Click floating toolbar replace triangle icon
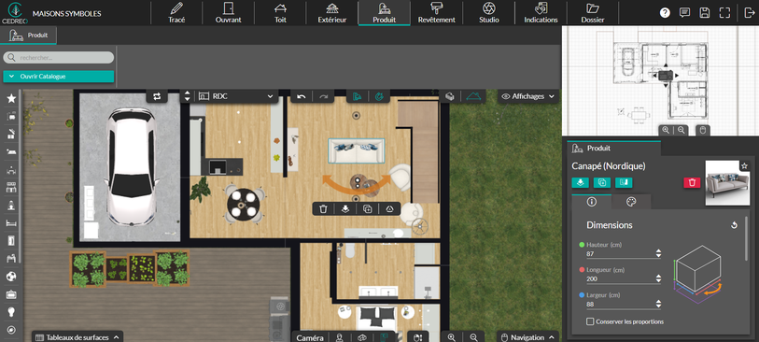759x342 pixels. click(389, 208)
